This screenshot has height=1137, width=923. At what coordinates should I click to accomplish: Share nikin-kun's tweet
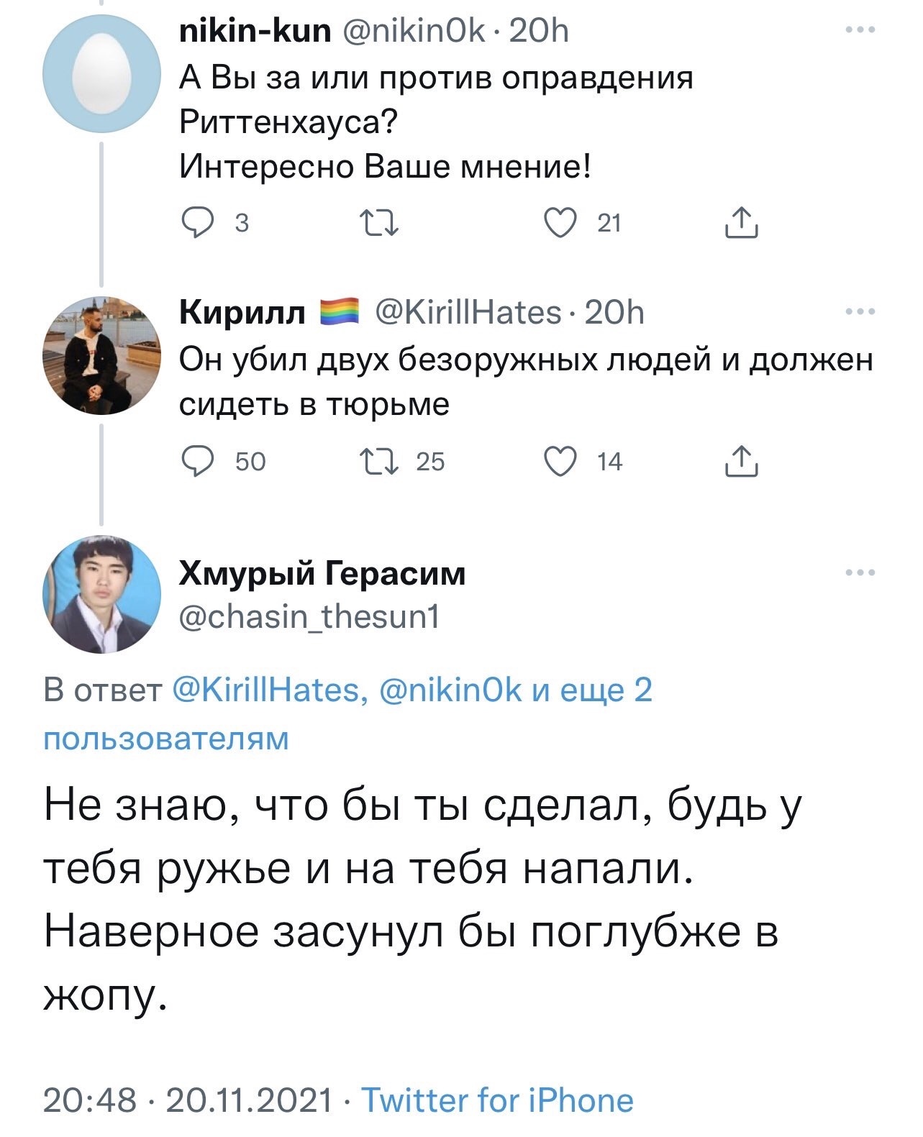coord(740,224)
